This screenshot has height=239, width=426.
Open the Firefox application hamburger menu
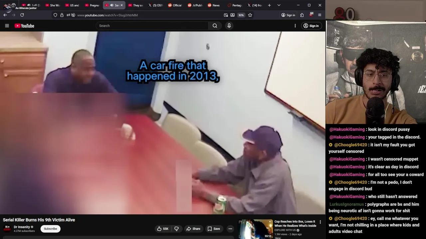[x=319, y=15]
